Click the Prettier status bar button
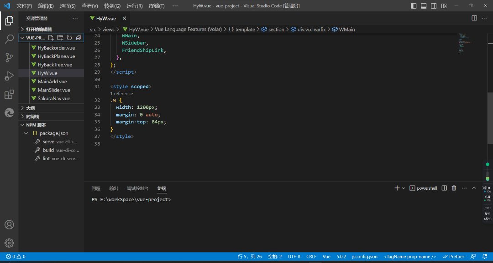493x263 pixels. 453,257
